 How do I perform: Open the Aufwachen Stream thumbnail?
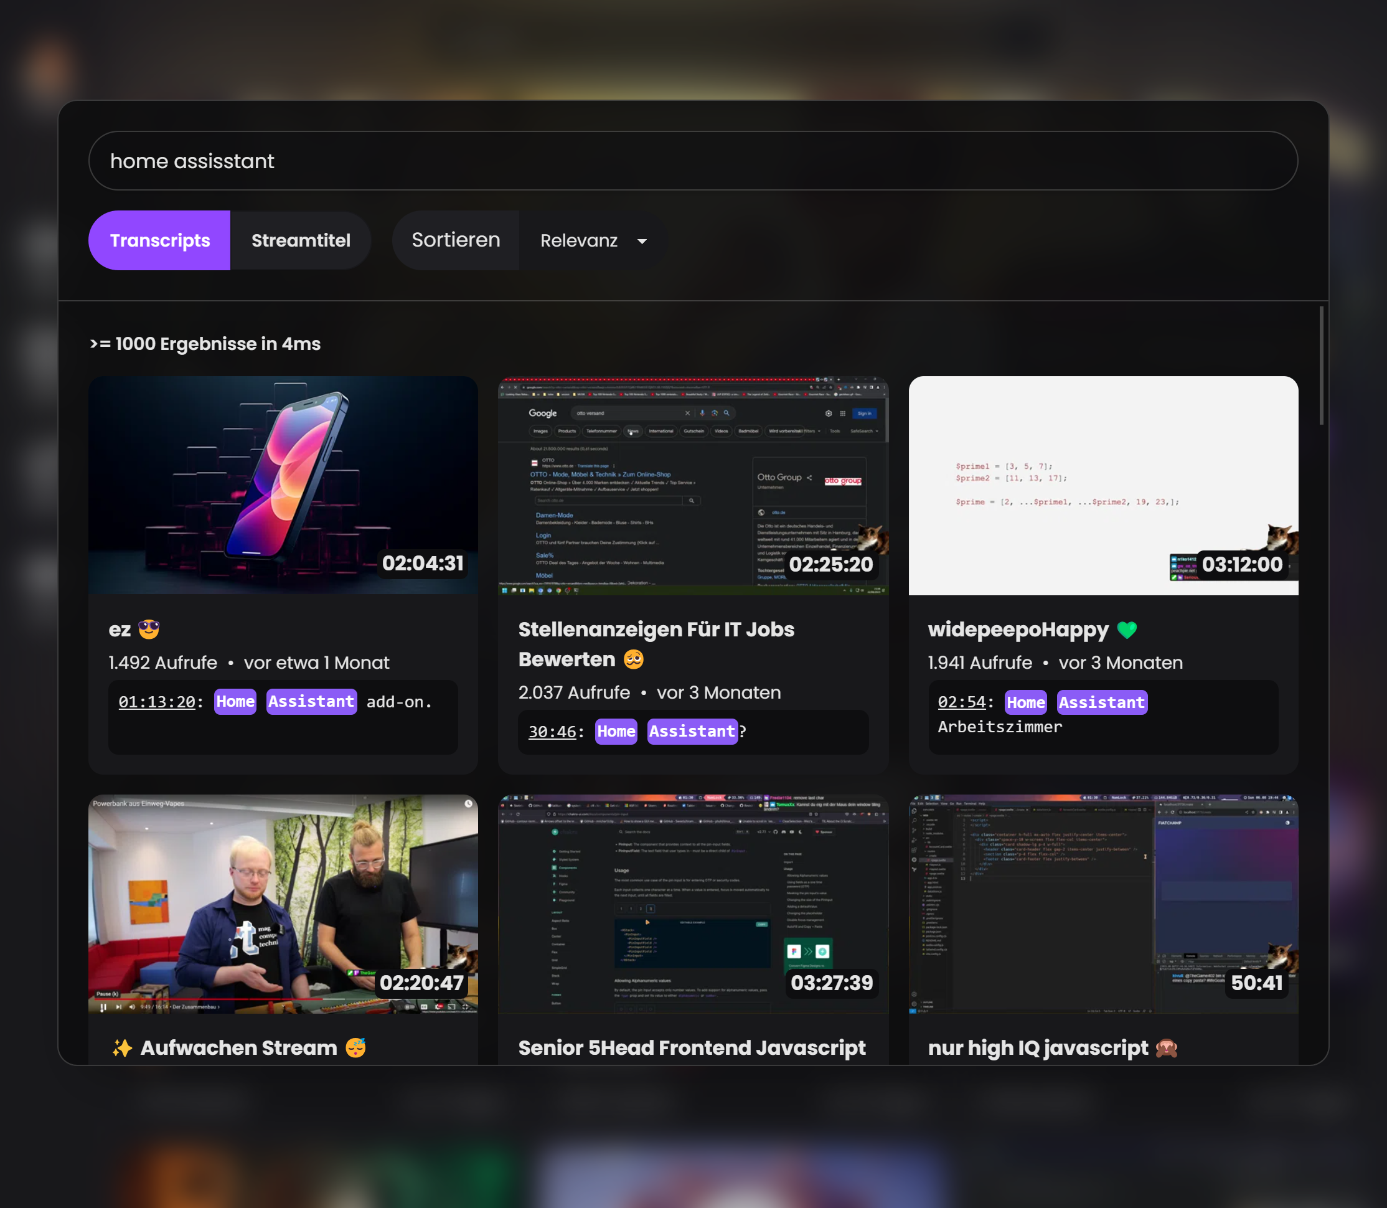pos(283,904)
